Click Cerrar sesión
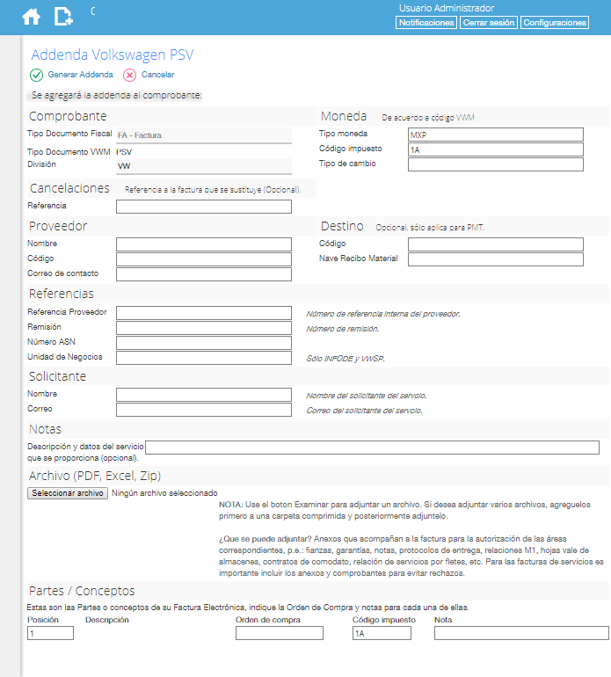611x677 pixels. click(x=489, y=23)
